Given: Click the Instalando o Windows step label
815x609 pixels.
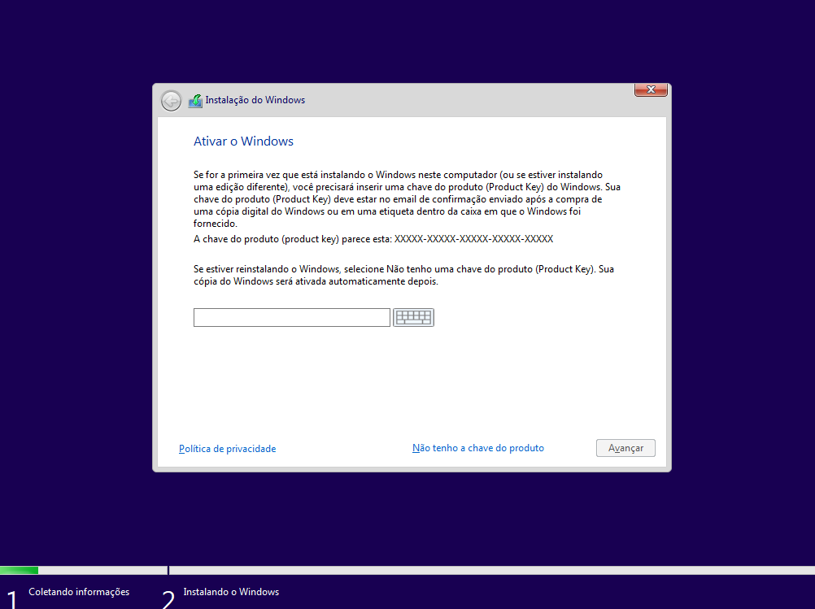Looking at the screenshot, I should tap(231, 592).
